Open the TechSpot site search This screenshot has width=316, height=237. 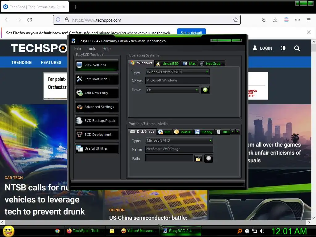point(297,48)
